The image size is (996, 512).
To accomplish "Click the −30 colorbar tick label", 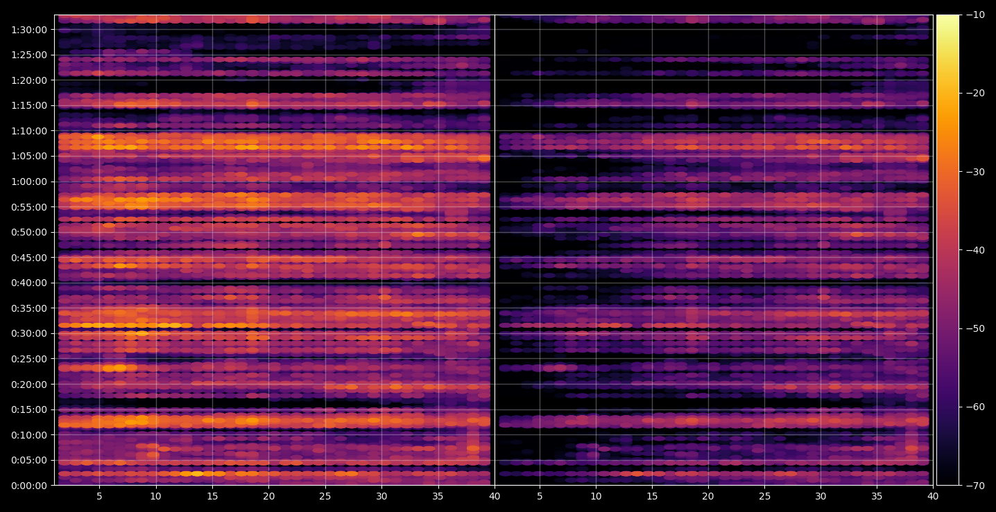I will [x=974, y=172].
